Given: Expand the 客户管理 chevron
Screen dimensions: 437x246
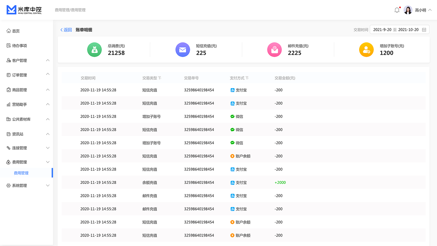Looking at the screenshot, I should tap(48, 60).
